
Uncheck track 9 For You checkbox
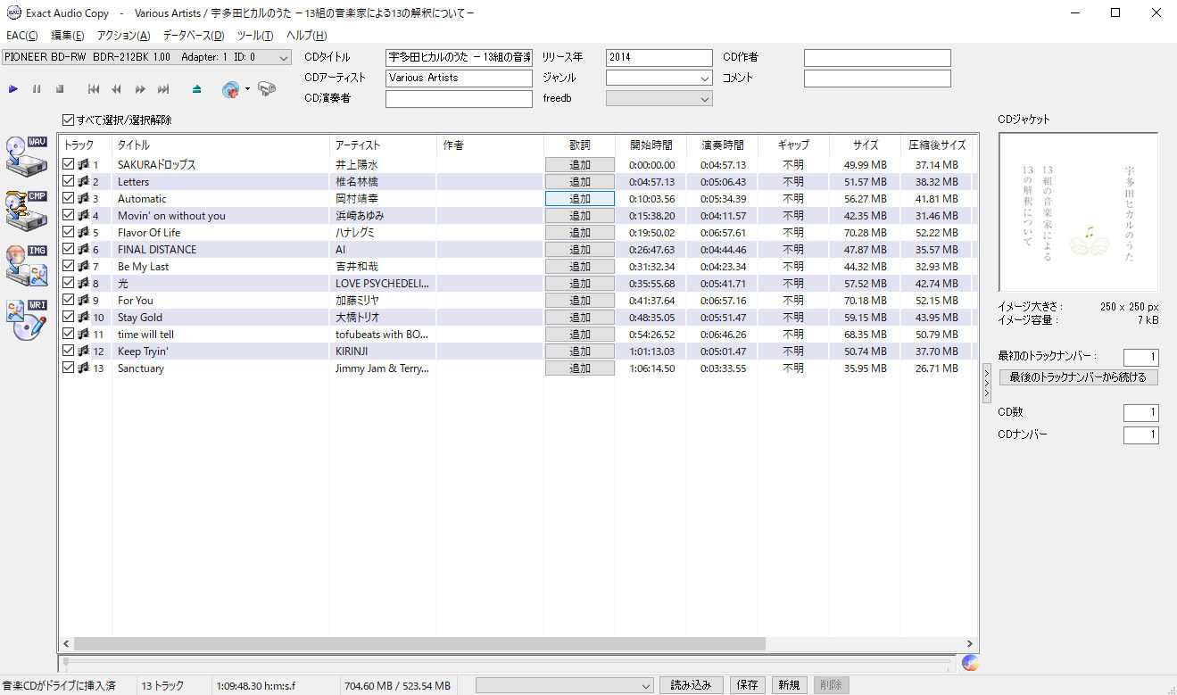pyautogui.click(x=69, y=300)
